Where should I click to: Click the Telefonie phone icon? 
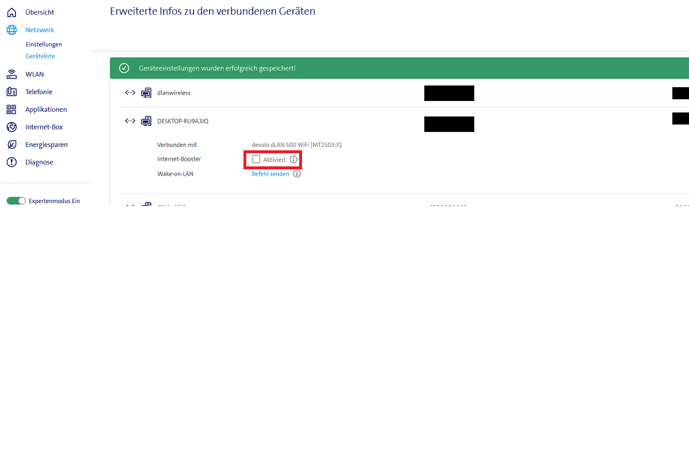11,92
